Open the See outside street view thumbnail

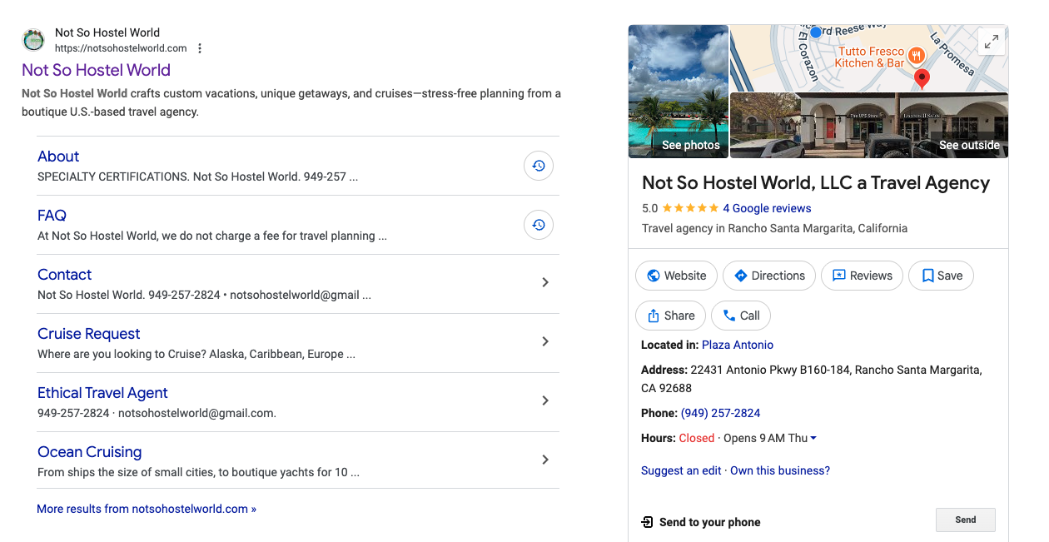869,126
